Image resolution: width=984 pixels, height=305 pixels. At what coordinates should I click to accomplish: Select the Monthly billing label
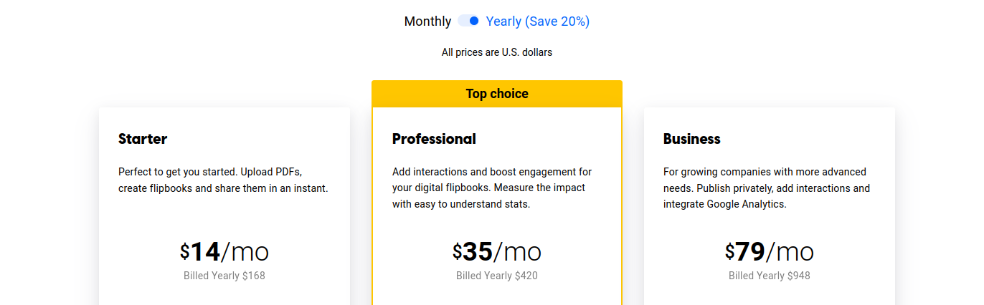pos(427,21)
